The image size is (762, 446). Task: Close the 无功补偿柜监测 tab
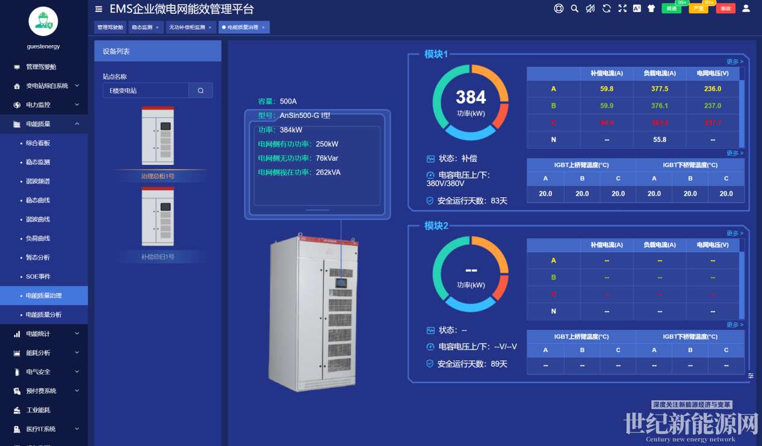210,27
